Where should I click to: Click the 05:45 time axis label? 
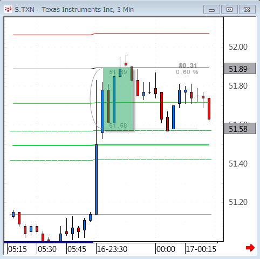click(77, 249)
